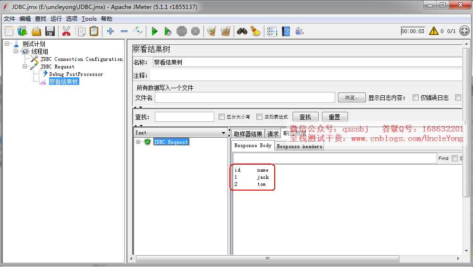Open the 查找 menu
Viewport: 473px width, 267px height.
point(41,19)
